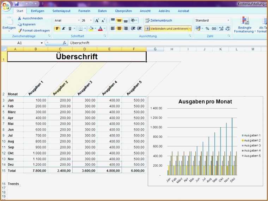This screenshot has width=268, height=201.
Task: Click the Ausschneiden scissors icon
Action: coord(20,18)
